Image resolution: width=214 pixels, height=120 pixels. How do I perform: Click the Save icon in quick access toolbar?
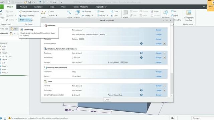pyautogui.click(x=29, y=2)
